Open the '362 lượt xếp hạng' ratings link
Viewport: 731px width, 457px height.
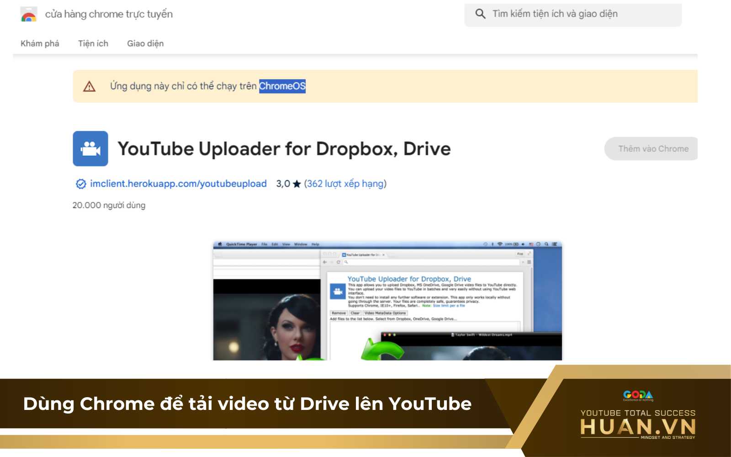[x=345, y=184]
